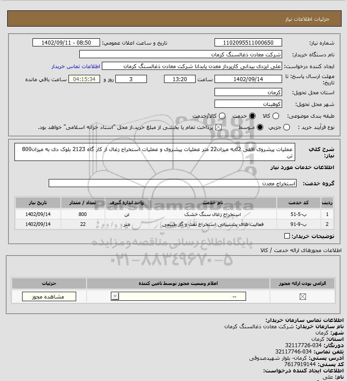Click the جزئیات اطلاعات نیاز page title

(307, 19)
